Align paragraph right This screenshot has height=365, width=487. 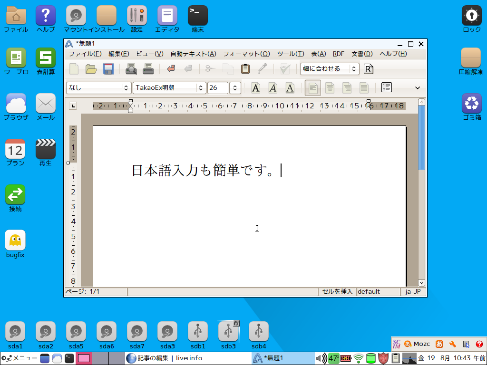(347, 88)
